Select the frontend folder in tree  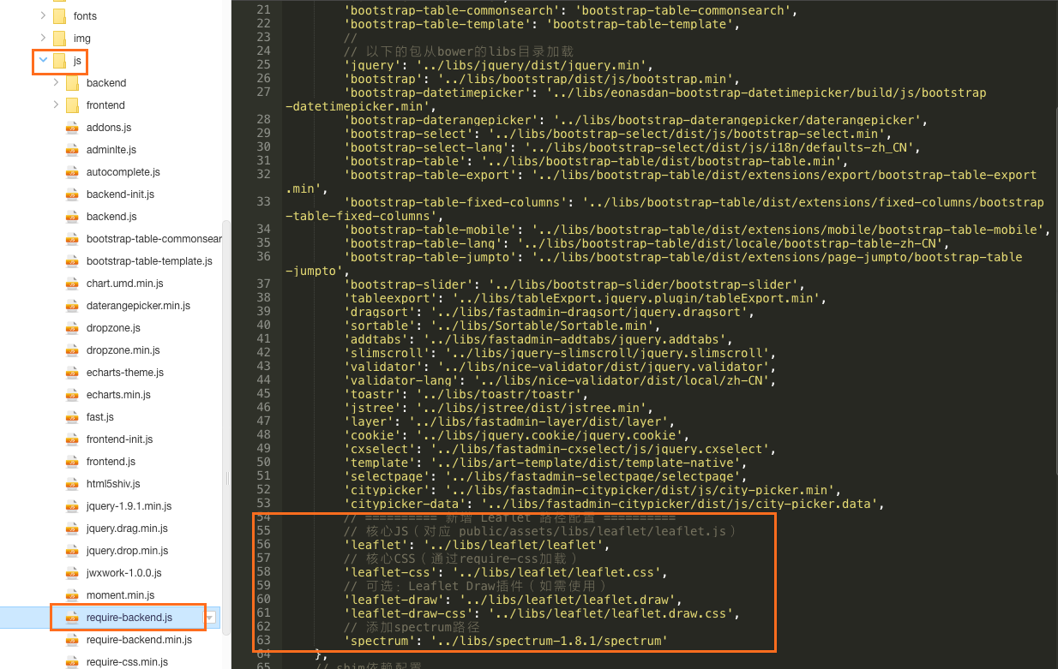pos(105,105)
